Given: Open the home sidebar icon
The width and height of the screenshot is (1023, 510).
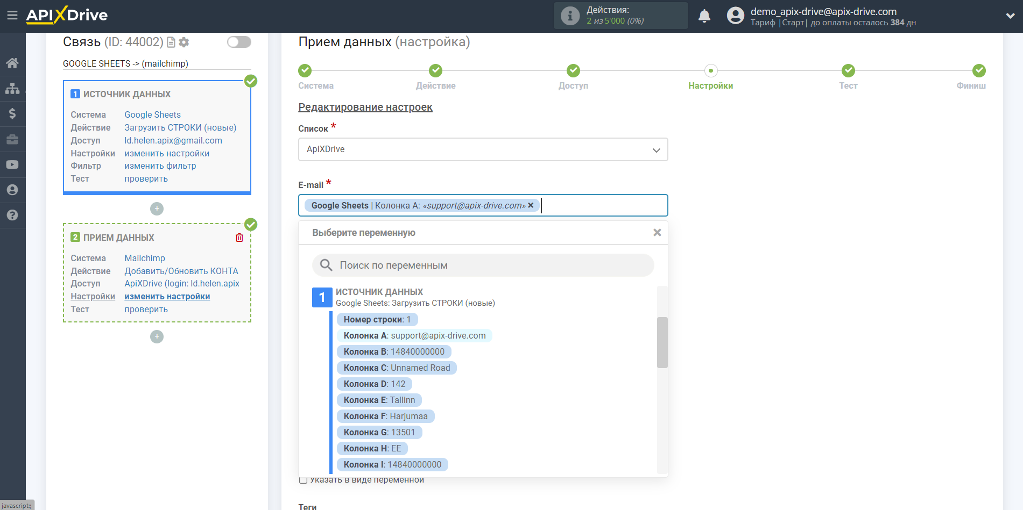Looking at the screenshot, I should pyautogui.click(x=12, y=63).
